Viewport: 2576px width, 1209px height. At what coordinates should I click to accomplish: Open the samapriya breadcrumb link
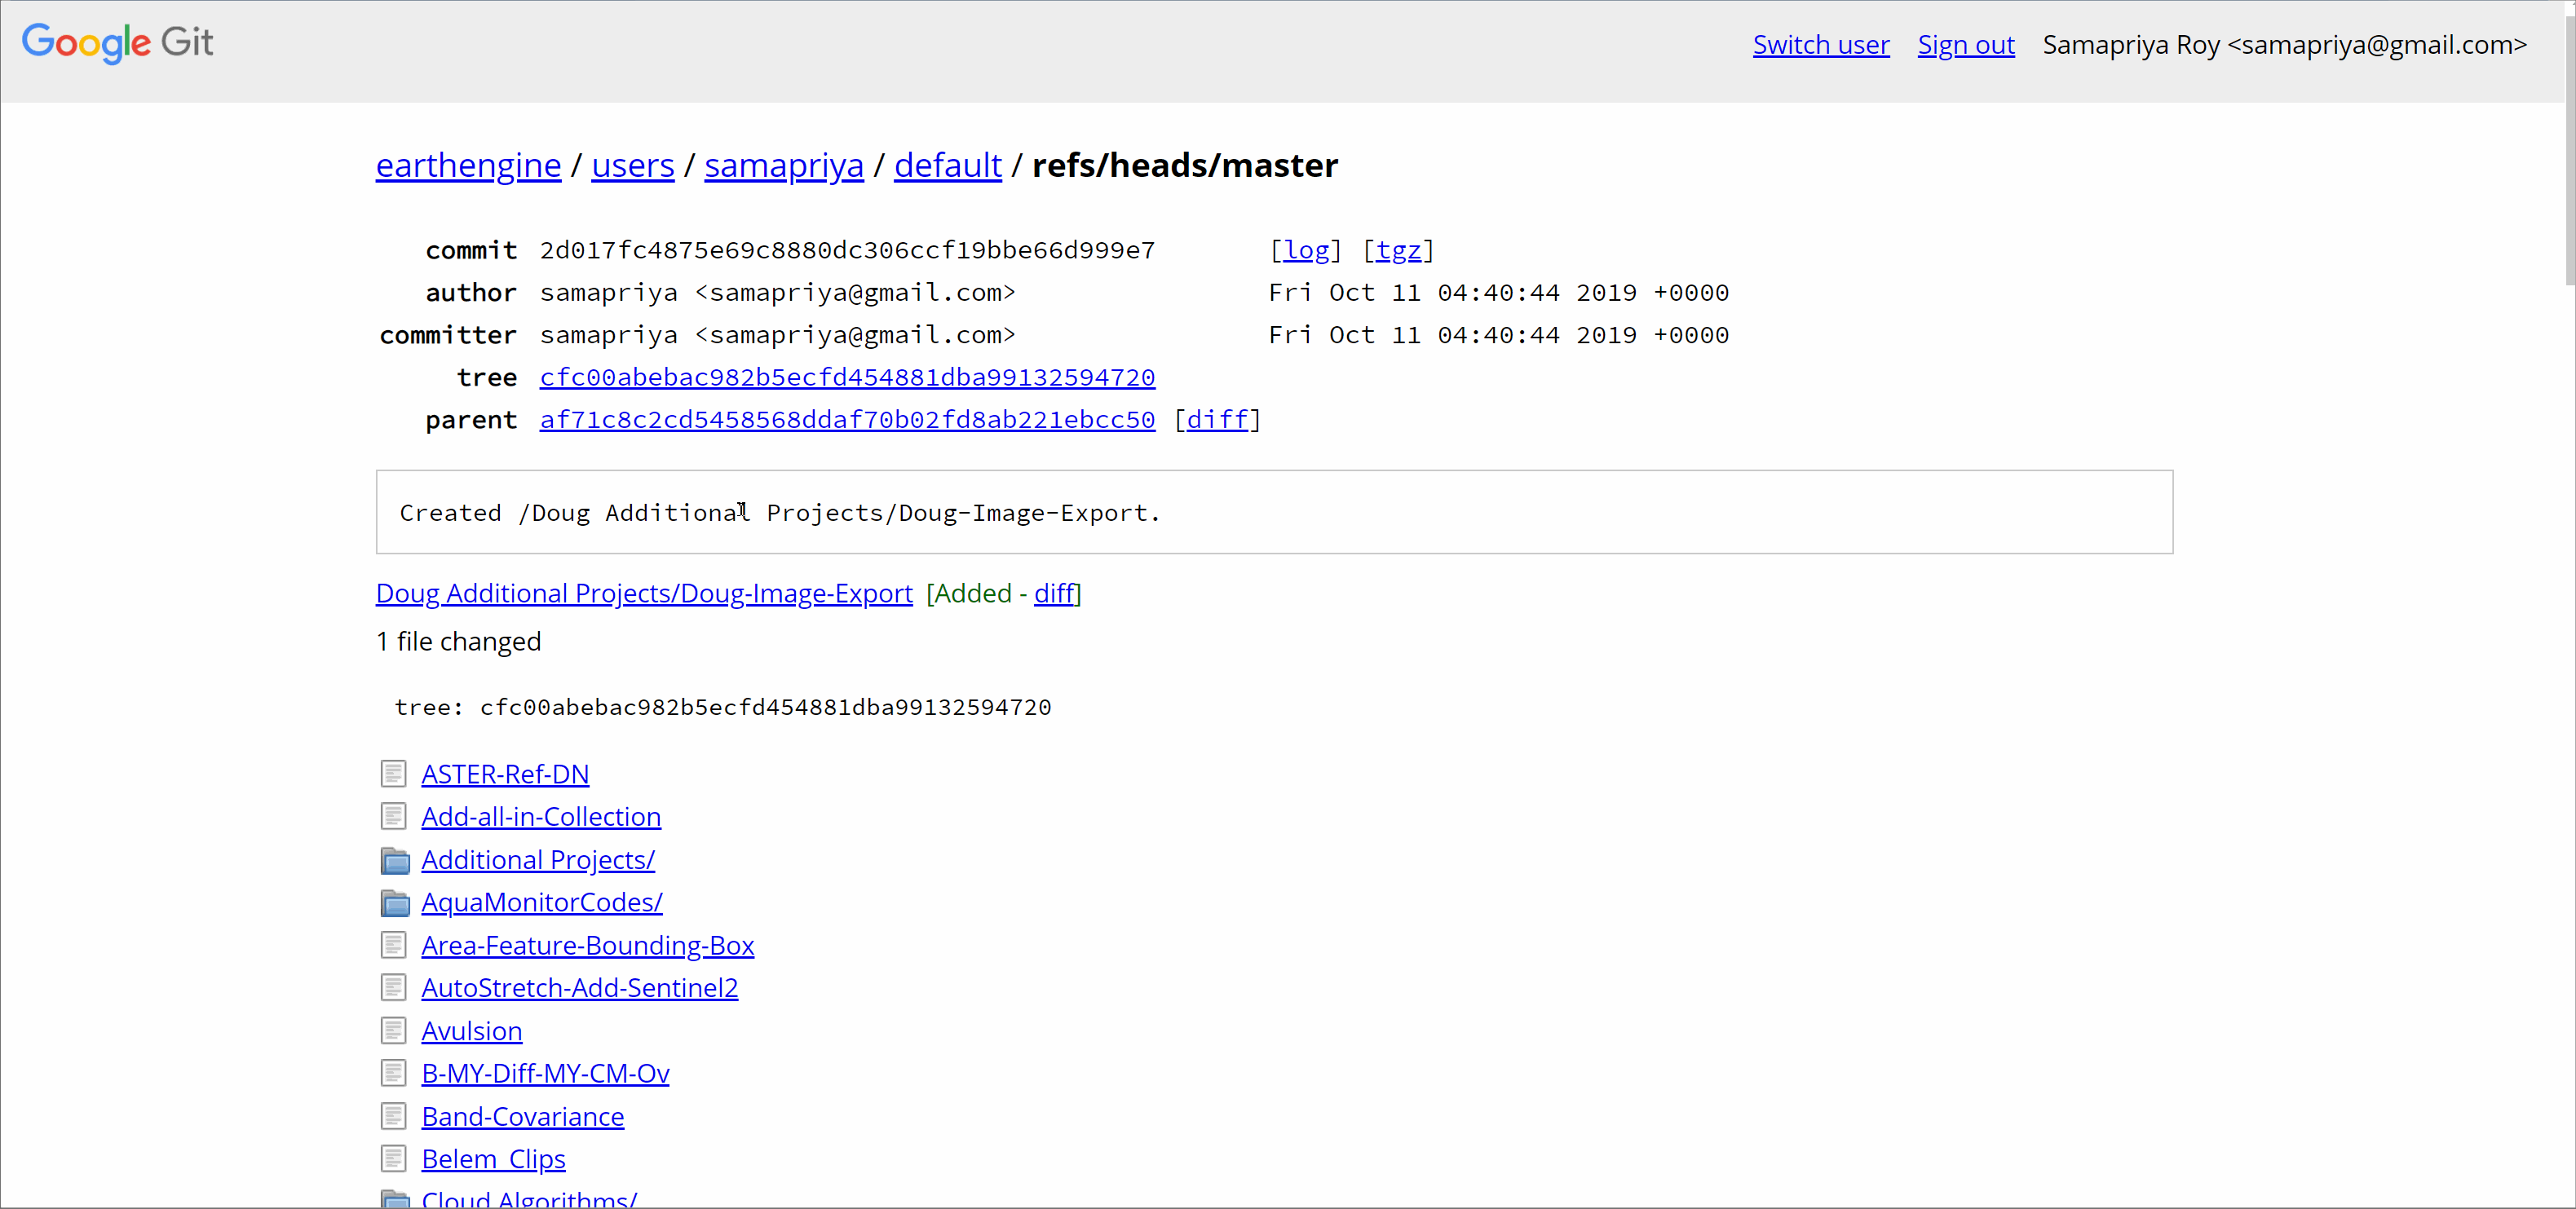(x=784, y=165)
